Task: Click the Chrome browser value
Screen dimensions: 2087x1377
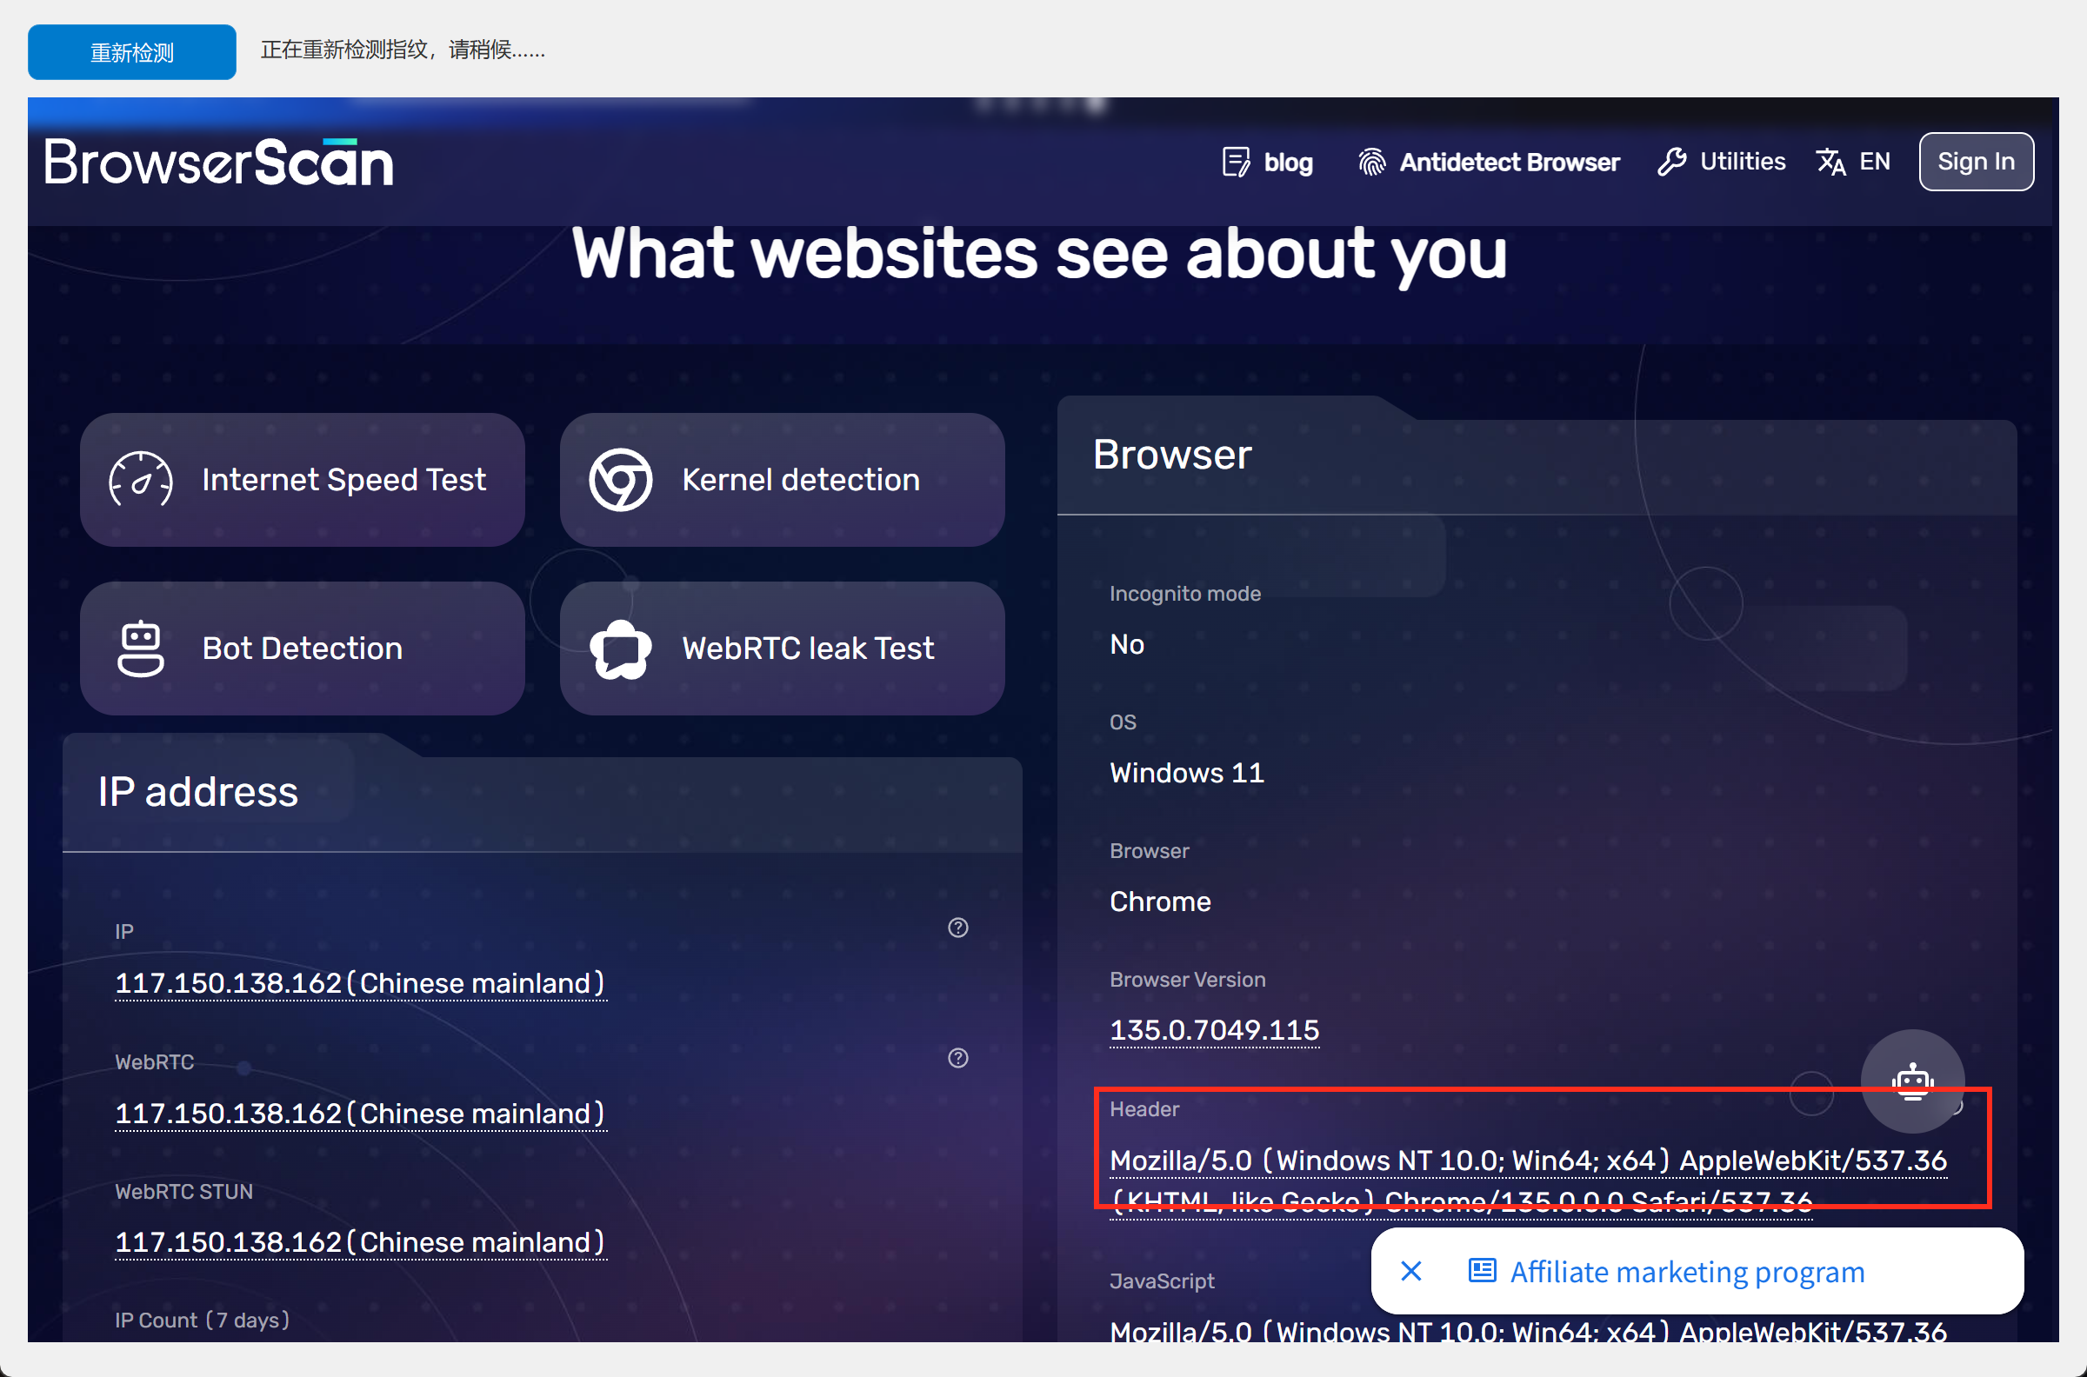Action: tap(1159, 901)
